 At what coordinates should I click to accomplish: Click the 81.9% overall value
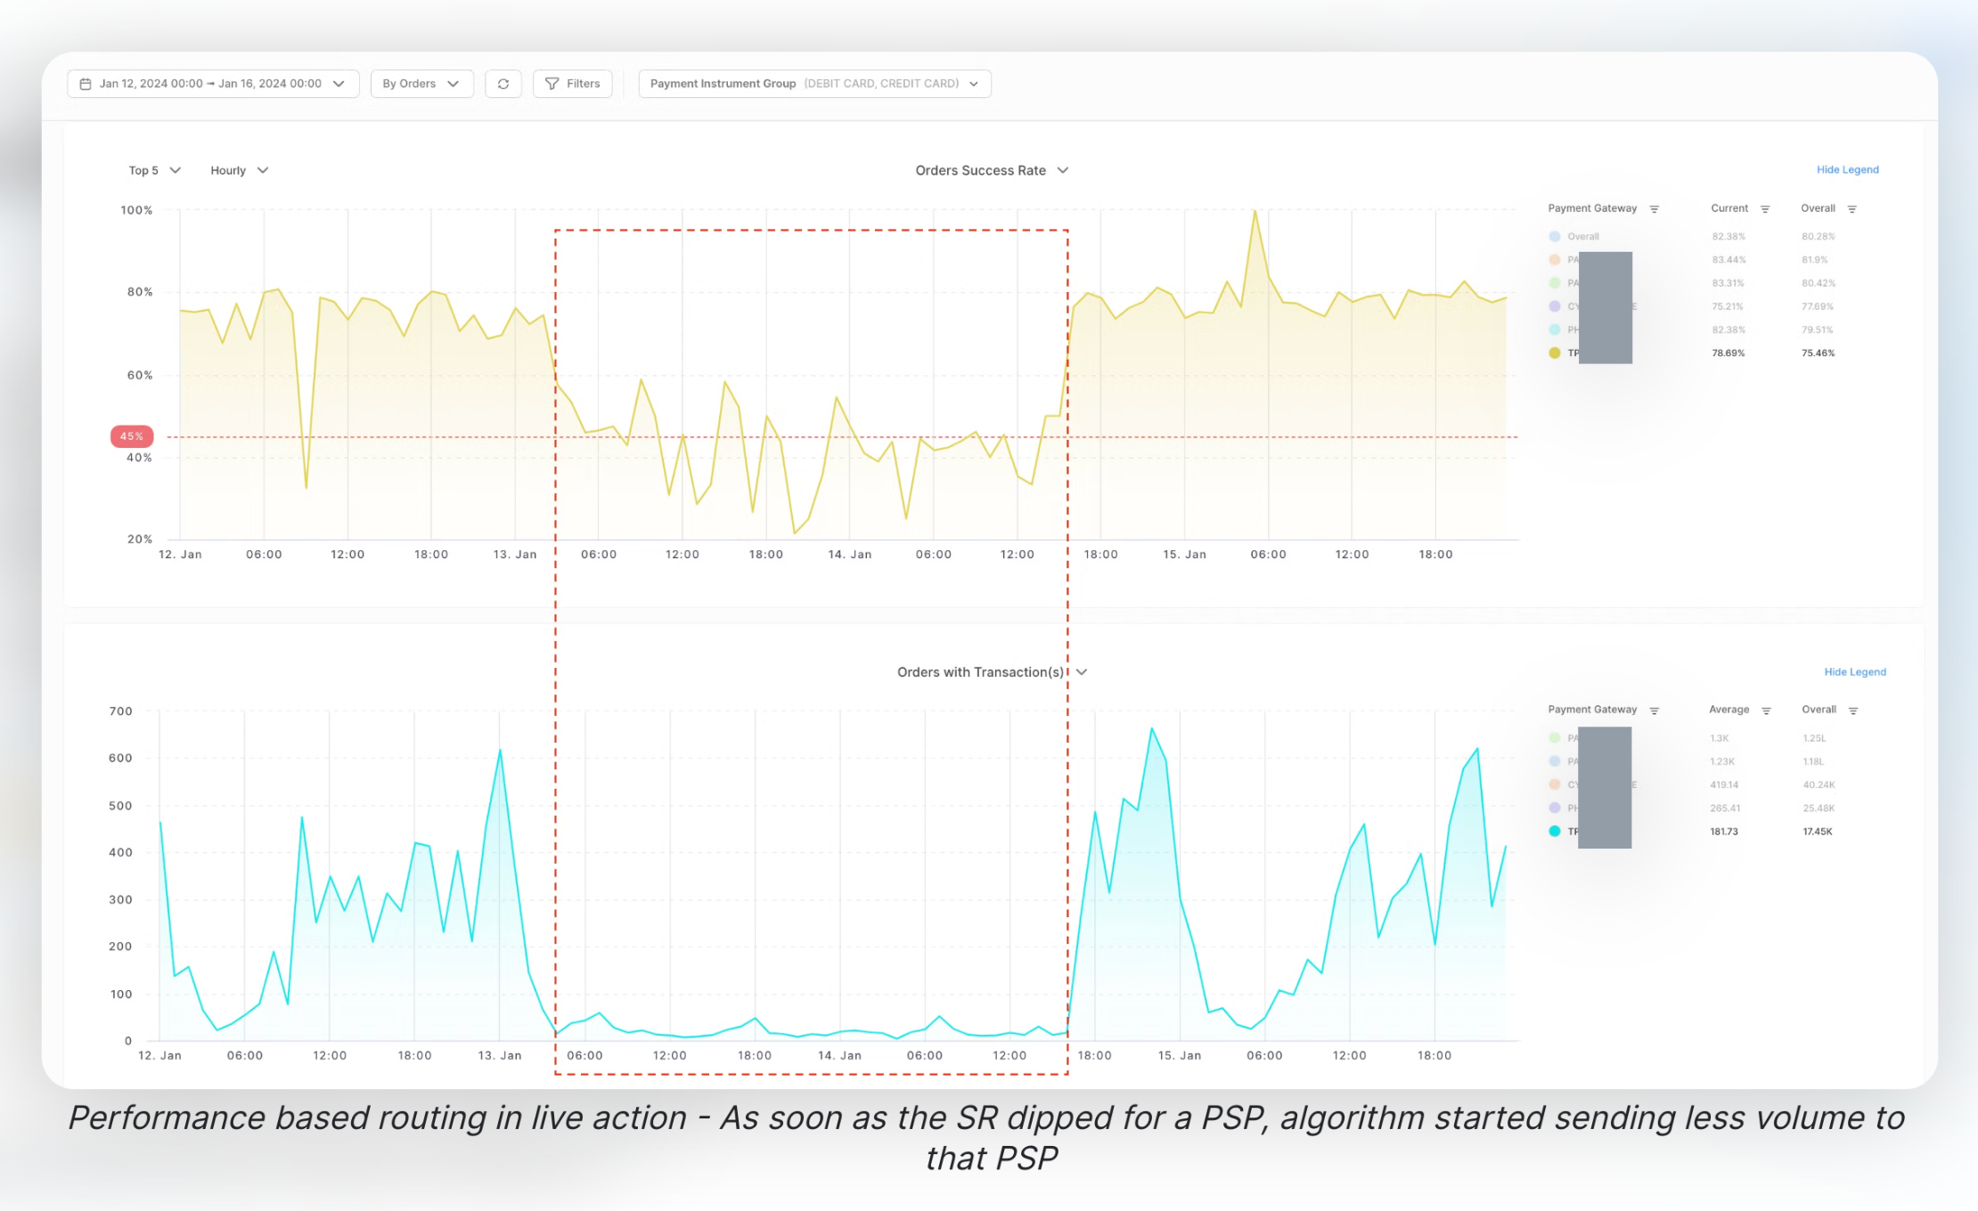[x=1814, y=260]
